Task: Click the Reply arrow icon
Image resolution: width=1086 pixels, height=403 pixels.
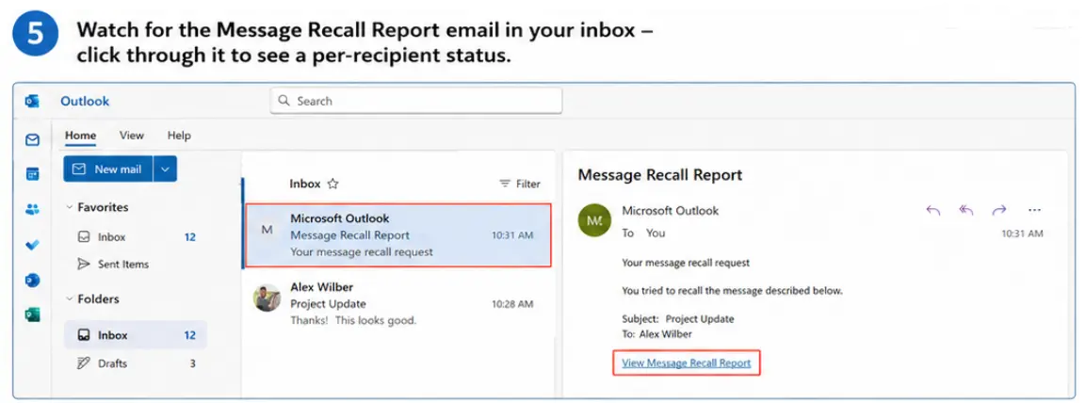Action: 932,211
